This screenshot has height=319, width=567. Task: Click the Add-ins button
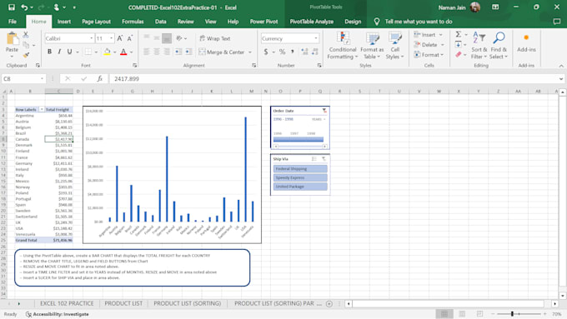[526, 43]
